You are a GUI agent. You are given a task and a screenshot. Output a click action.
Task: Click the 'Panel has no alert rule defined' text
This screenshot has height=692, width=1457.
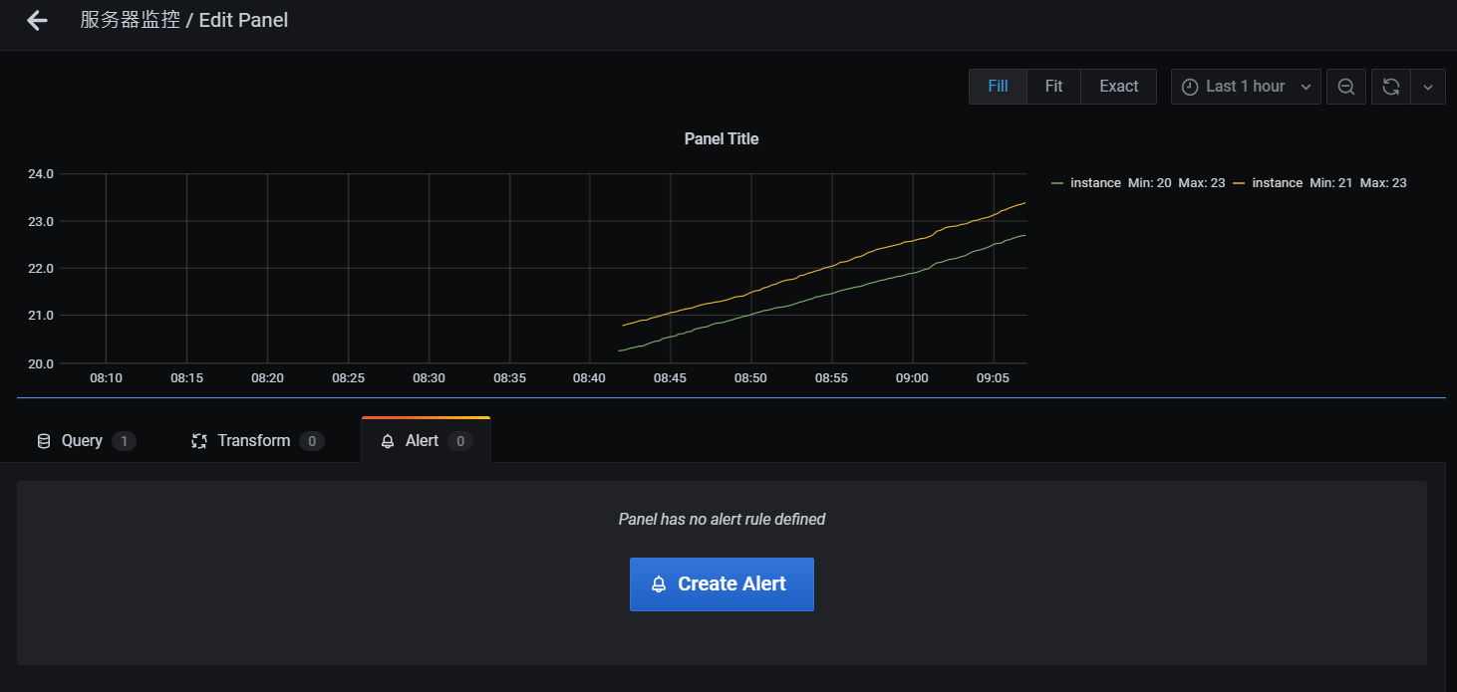[x=722, y=519]
